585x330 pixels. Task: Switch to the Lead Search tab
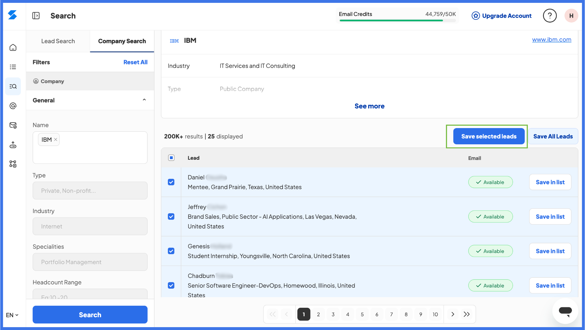58,41
